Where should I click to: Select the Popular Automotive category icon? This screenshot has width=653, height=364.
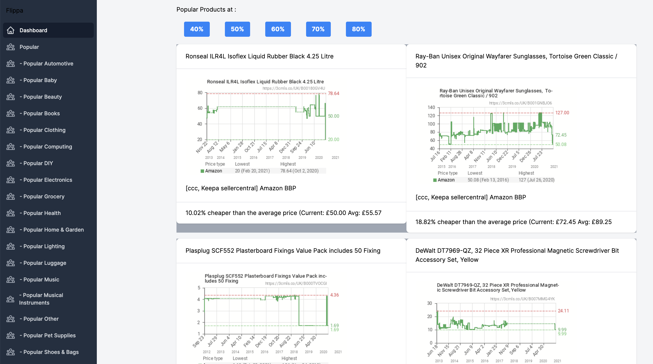(10, 63)
